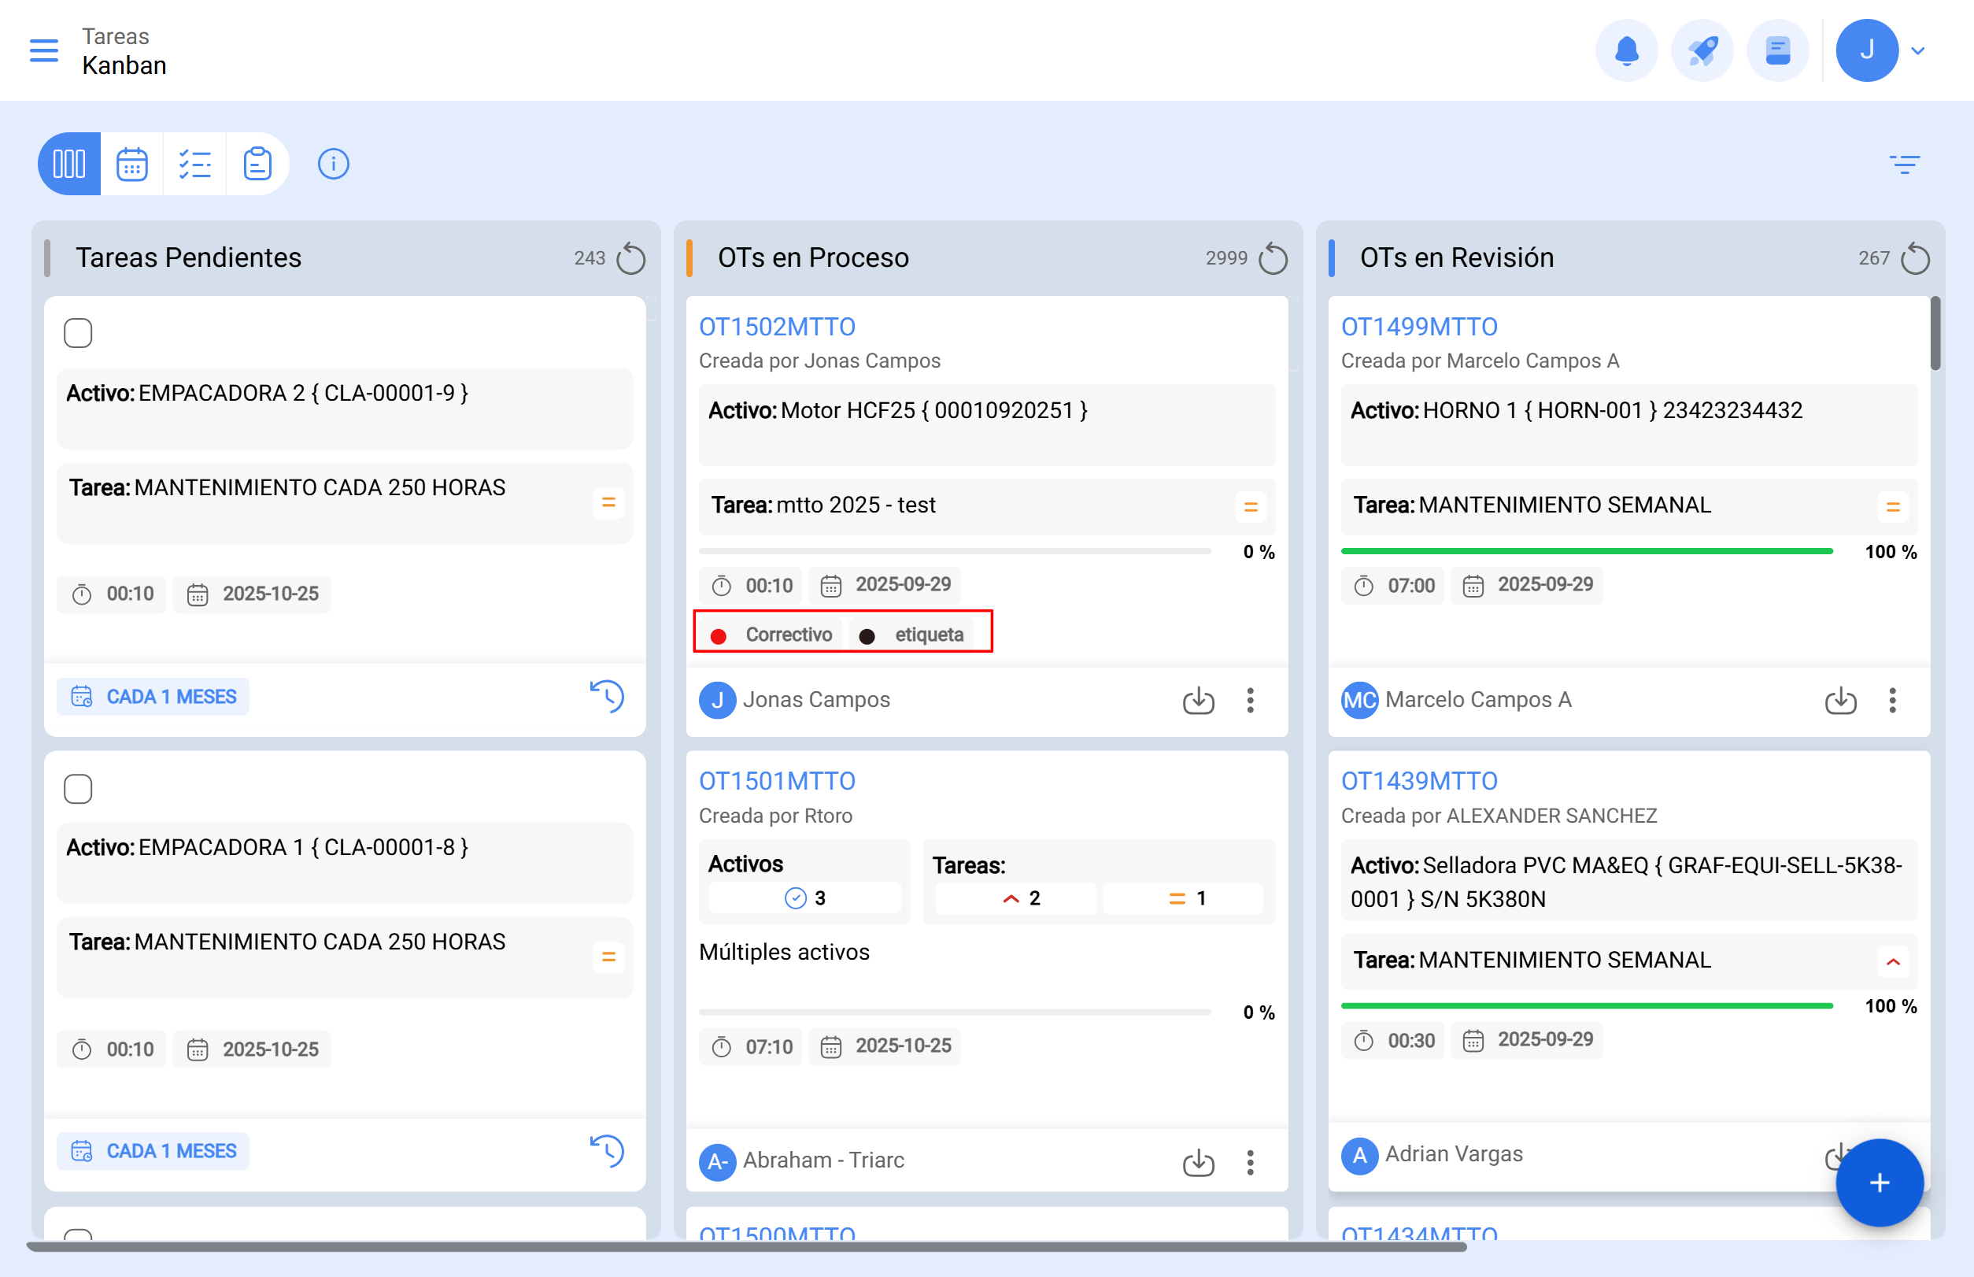Refresh the OTs en Proceso column
The image size is (1974, 1277).
click(1273, 259)
